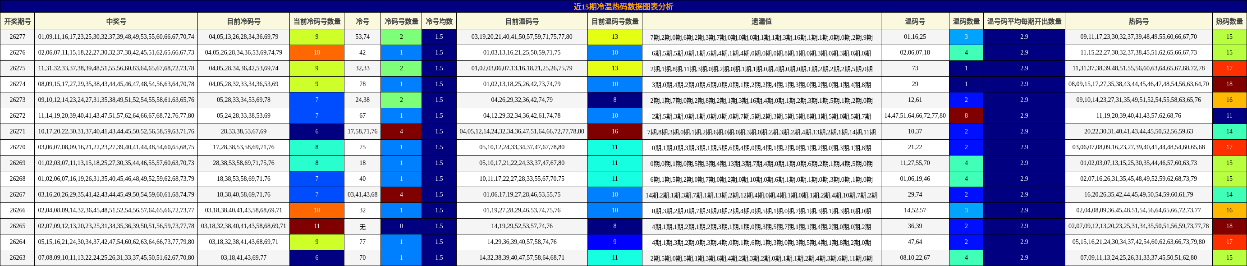Click dark red 温码数量 8 in row 26272
Screen dimensions: 1247x266
966,115
